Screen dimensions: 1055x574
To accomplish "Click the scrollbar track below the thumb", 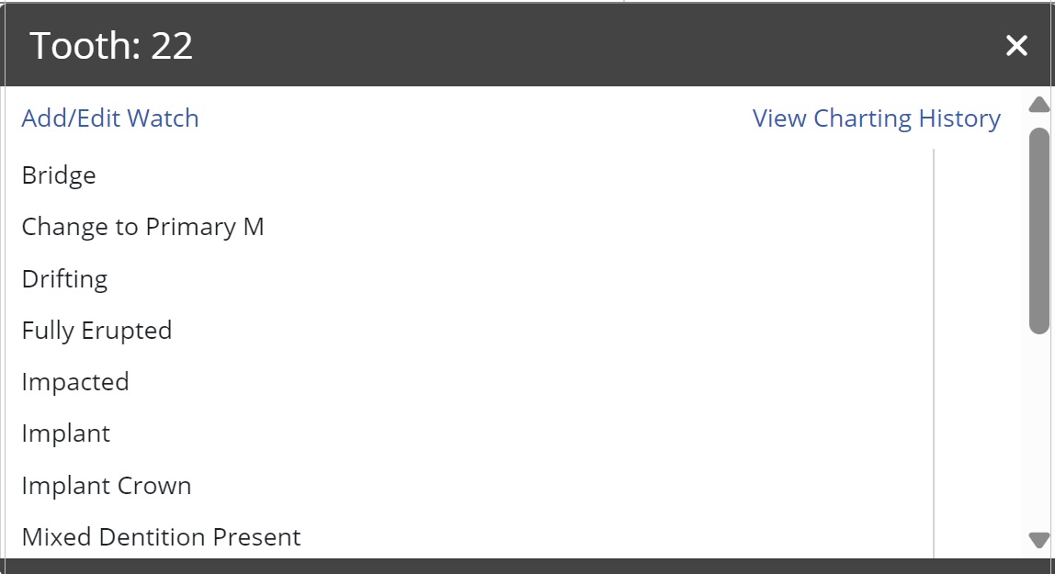I will point(1038,432).
